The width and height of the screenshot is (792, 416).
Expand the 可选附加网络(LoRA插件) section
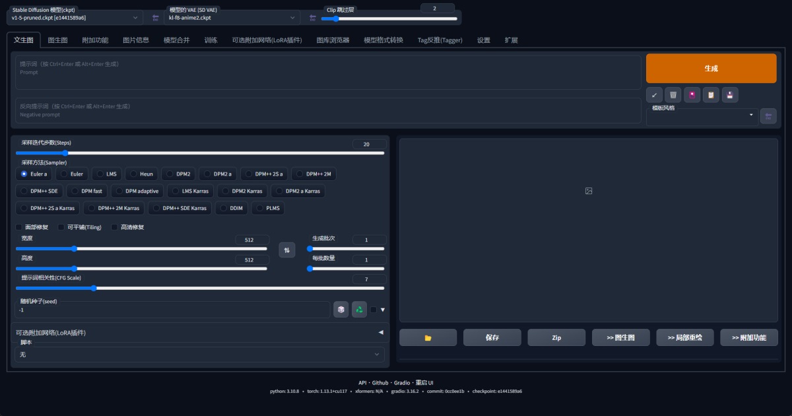[x=198, y=332]
